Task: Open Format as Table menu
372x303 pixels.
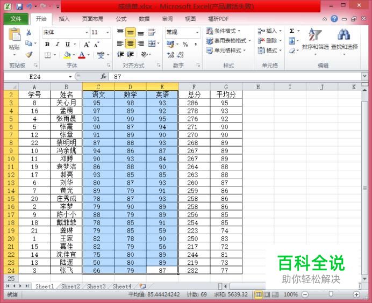Action: tap(228, 41)
